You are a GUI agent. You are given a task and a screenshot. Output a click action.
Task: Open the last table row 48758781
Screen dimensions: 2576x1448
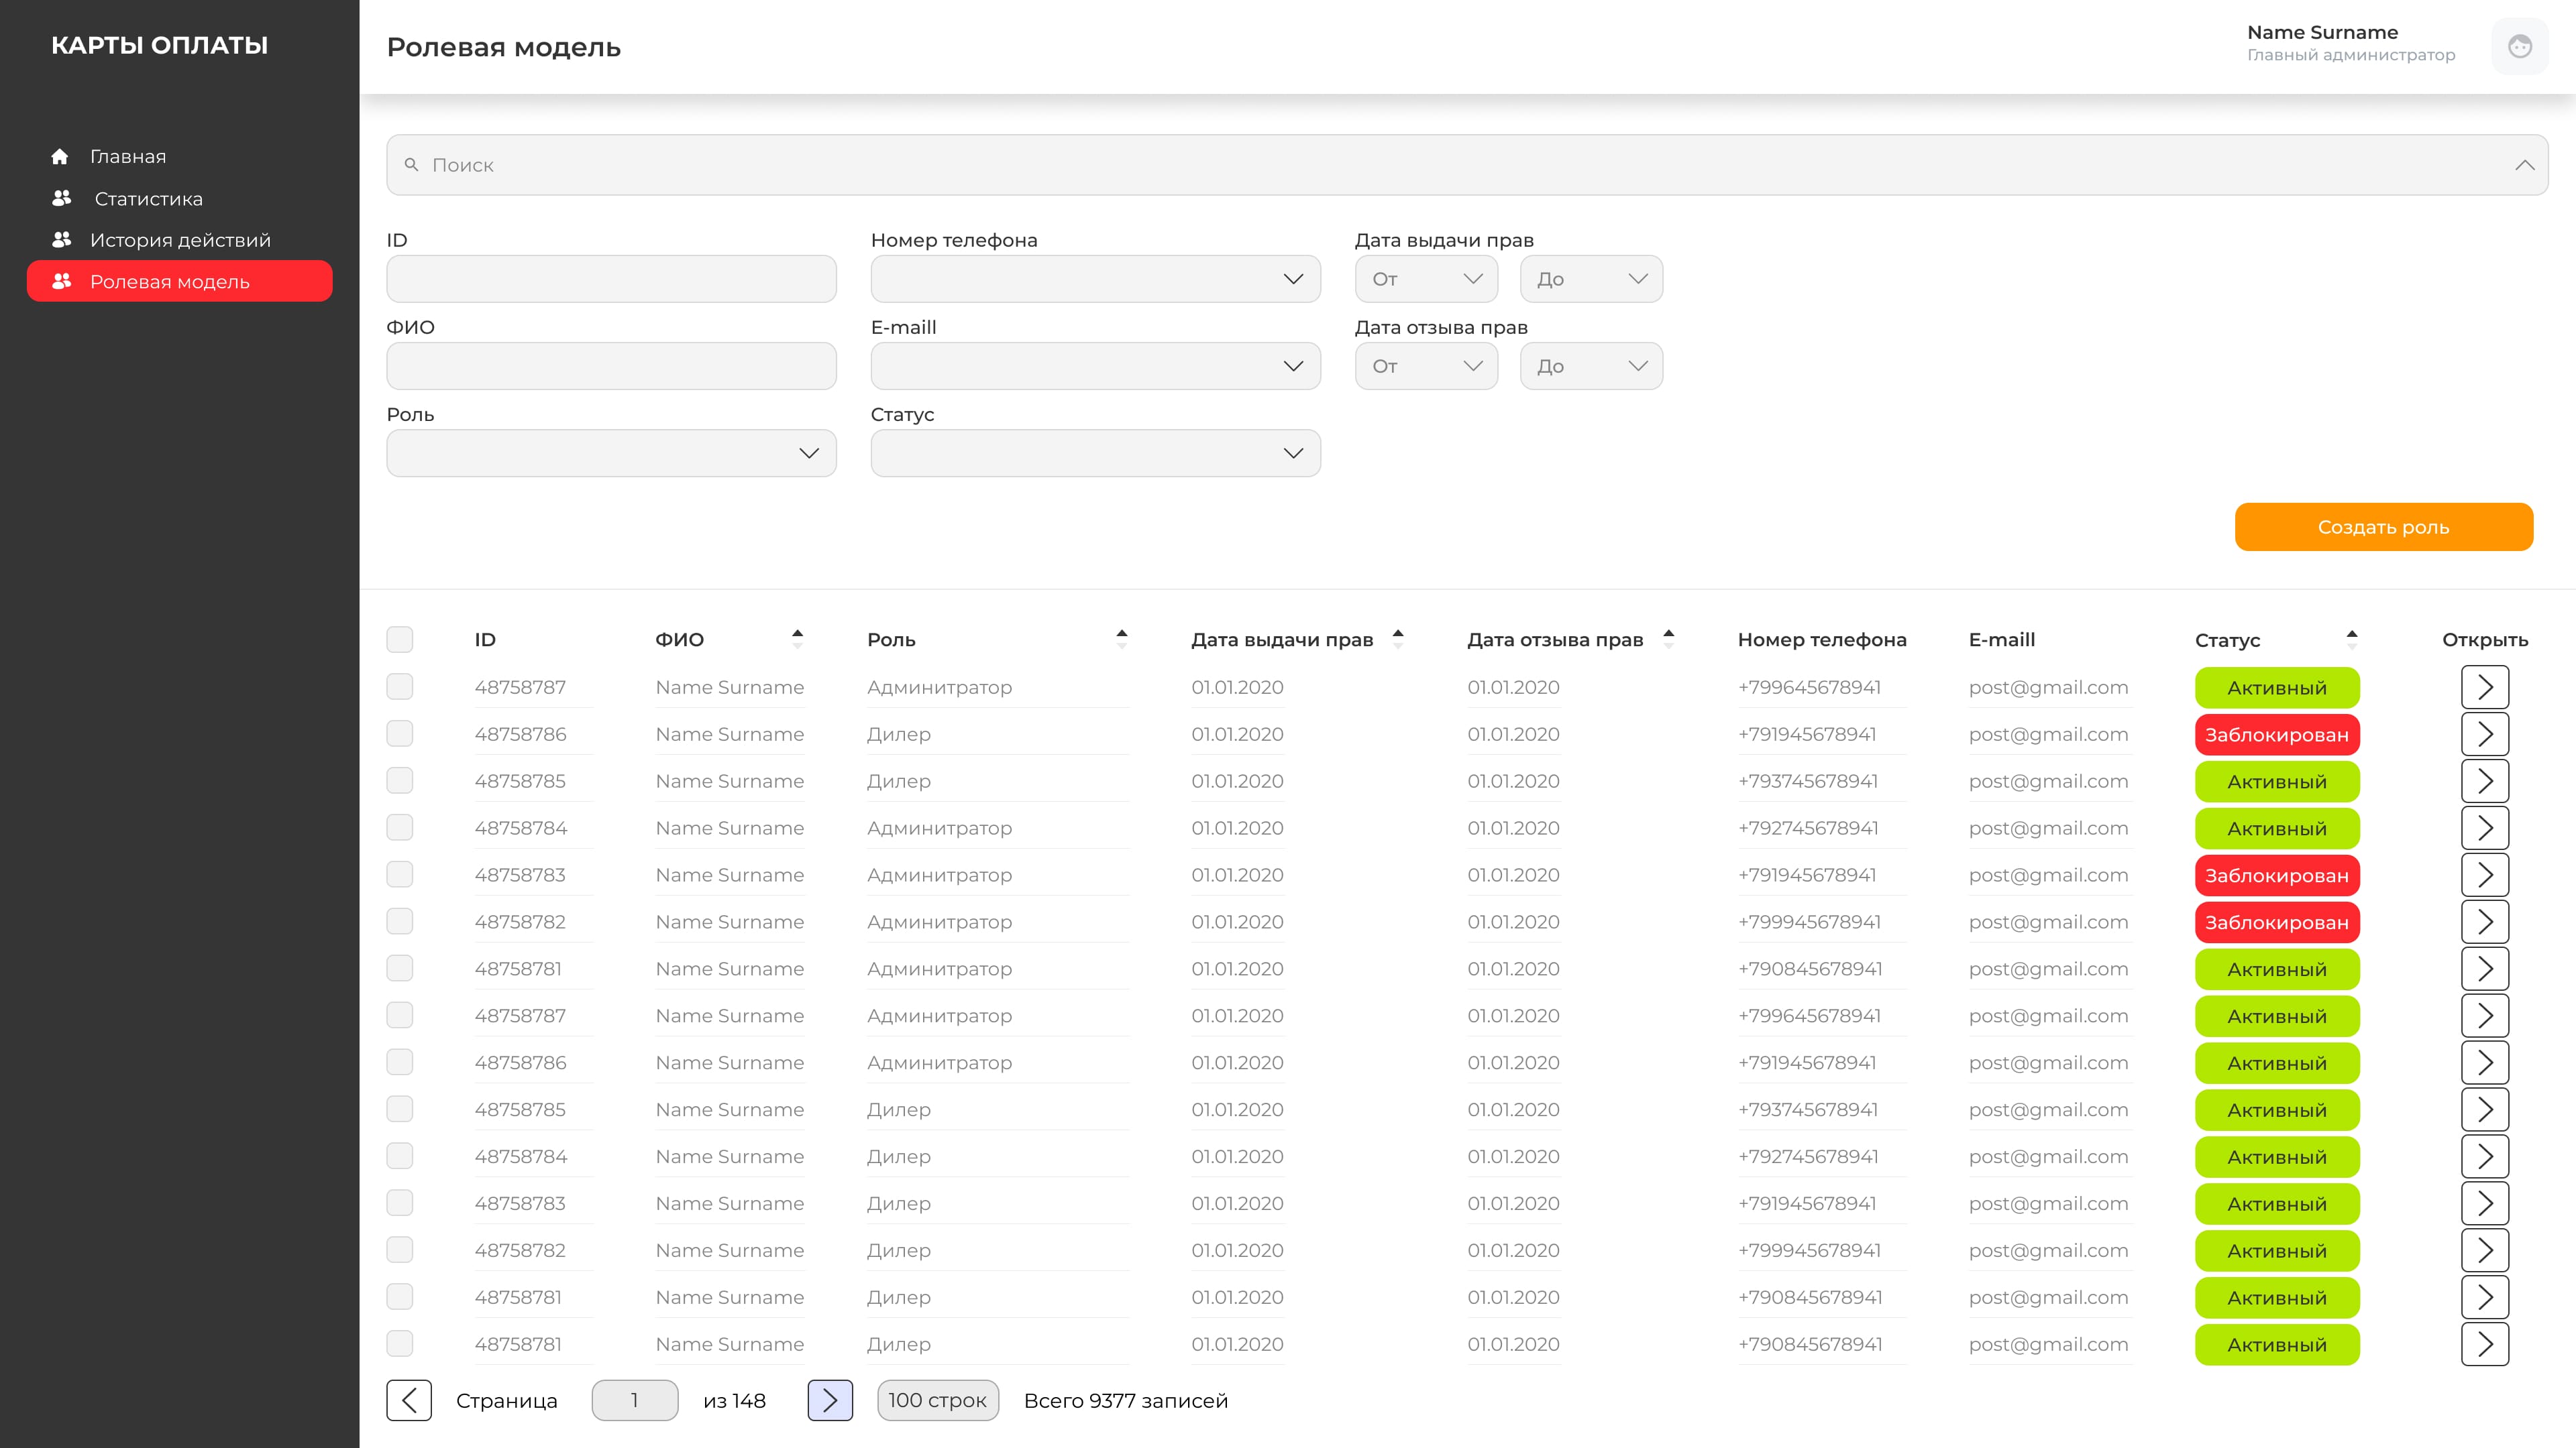point(2485,1344)
